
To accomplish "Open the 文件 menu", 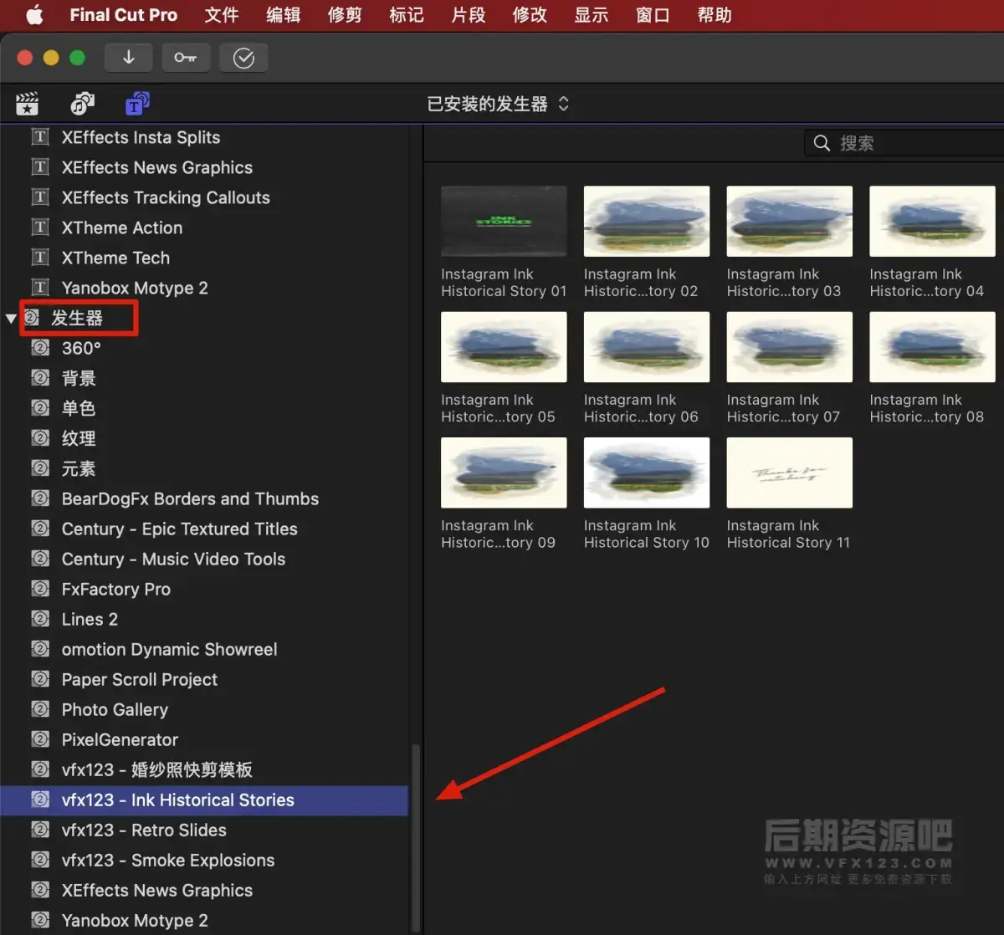I will point(222,15).
